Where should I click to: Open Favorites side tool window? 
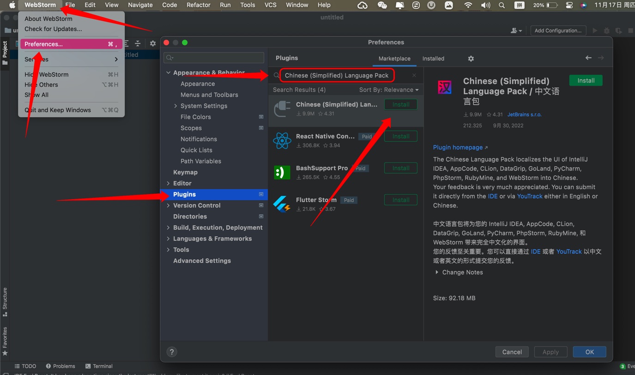(5, 341)
